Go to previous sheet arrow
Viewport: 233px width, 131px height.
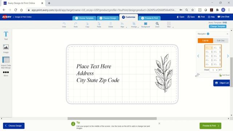[x=198, y=56]
